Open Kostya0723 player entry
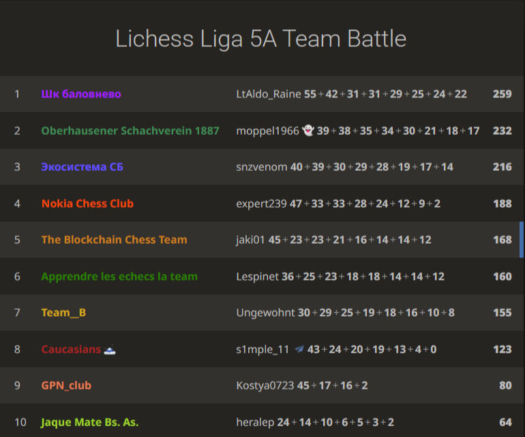Image resolution: width=525 pixels, height=437 pixels. point(265,385)
